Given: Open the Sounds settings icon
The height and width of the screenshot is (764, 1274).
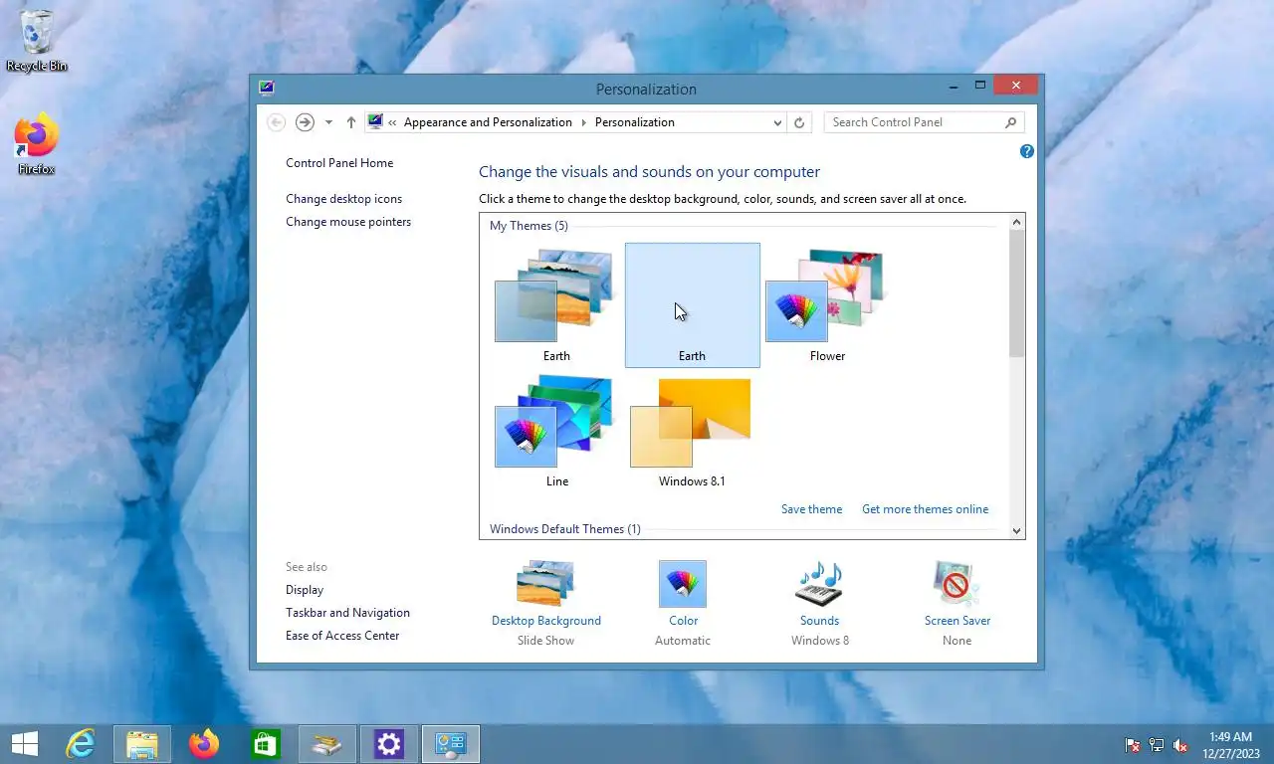Looking at the screenshot, I should point(819,584).
